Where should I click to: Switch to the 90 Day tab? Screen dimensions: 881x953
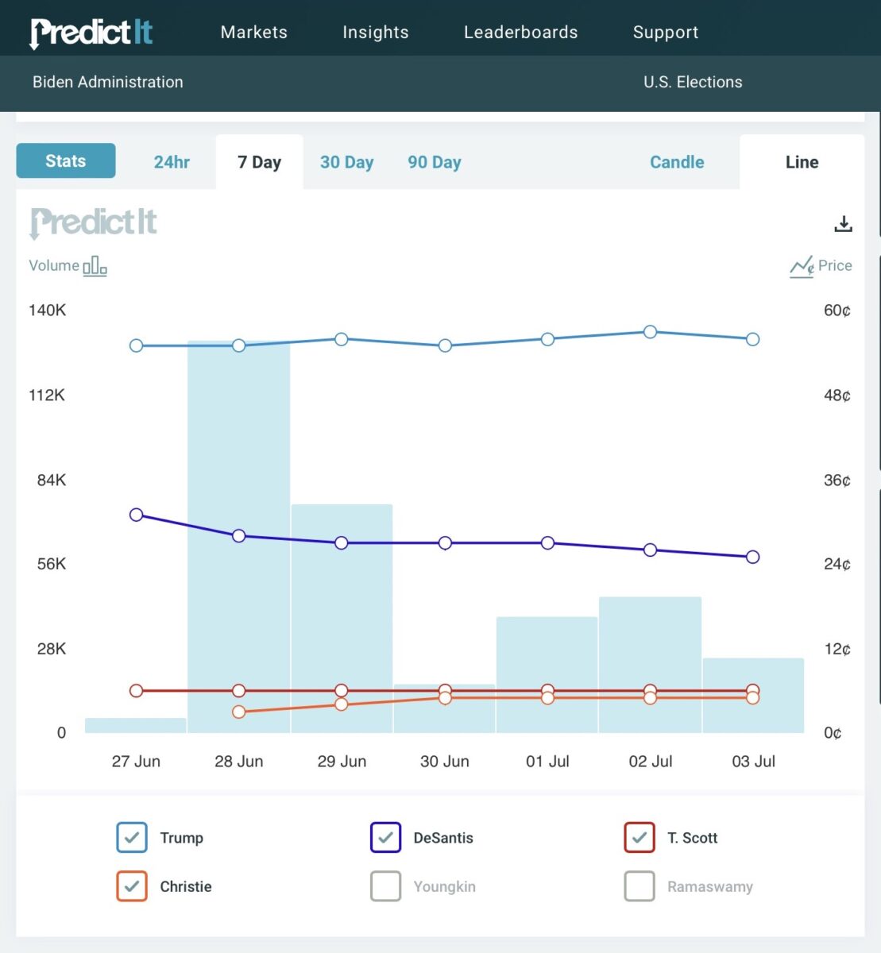[x=434, y=161]
